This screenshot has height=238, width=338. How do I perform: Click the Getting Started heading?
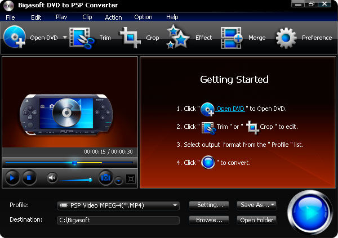(234, 79)
